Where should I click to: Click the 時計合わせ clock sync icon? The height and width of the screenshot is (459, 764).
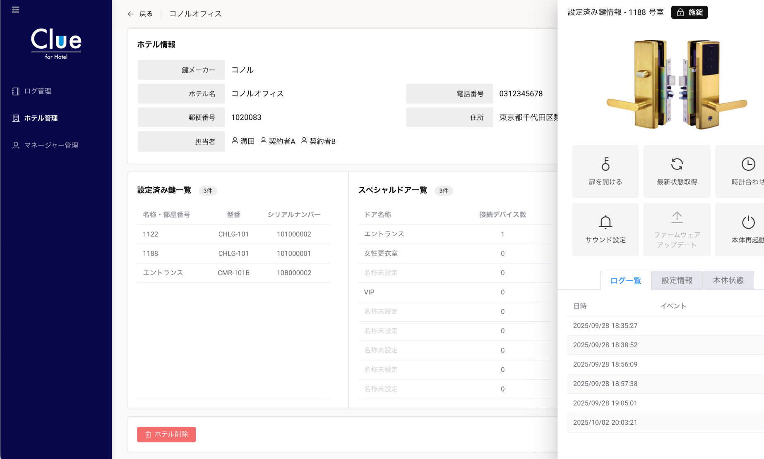(748, 164)
